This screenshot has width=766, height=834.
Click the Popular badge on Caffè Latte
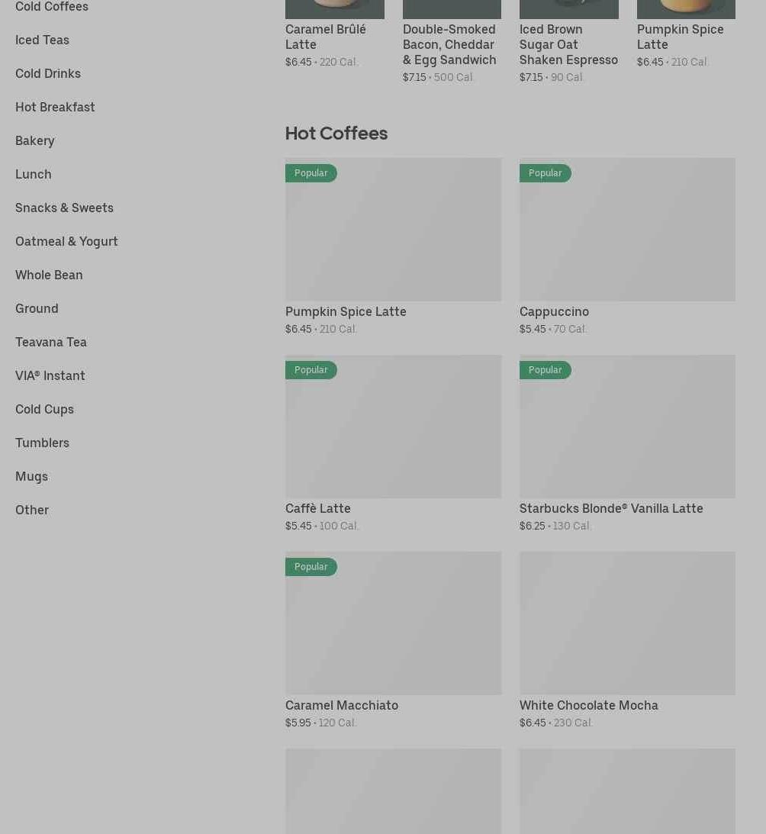point(311,370)
